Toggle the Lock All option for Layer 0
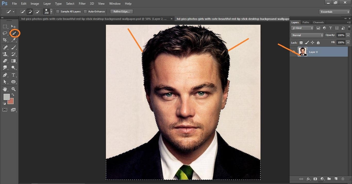This screenshot has width=352, height=184. [318, 43]
